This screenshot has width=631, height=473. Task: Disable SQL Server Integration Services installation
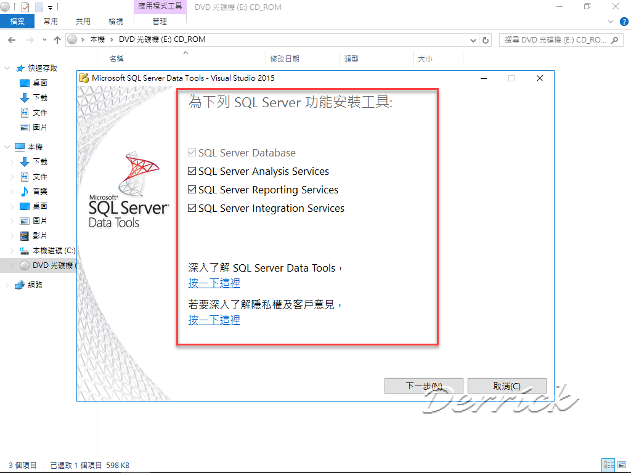(x=192, y=208)
